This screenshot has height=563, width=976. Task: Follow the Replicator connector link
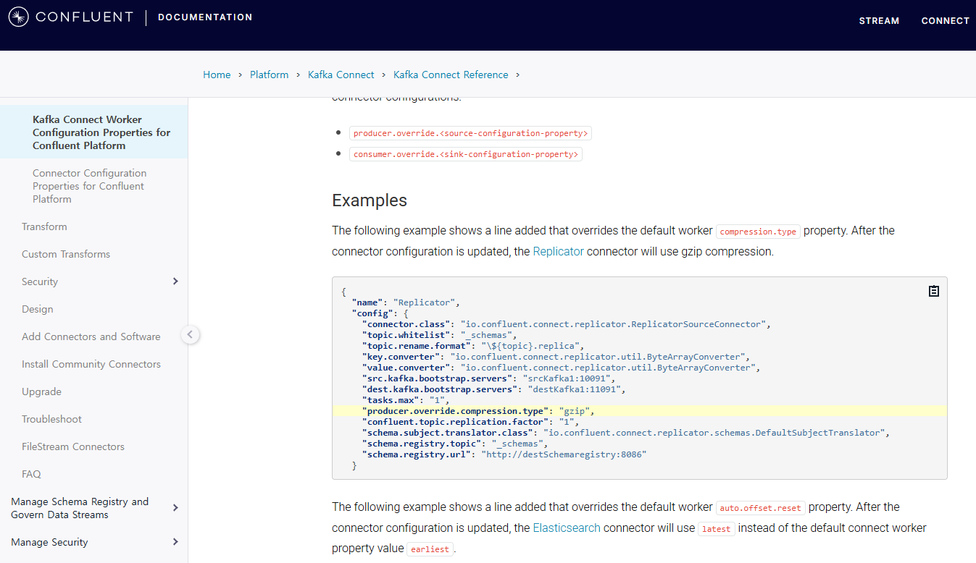coord(558,252)
